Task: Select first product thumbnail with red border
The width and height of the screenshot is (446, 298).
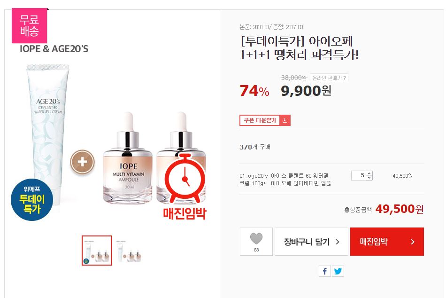Action: pyautogui.click(x=97, y=251)
